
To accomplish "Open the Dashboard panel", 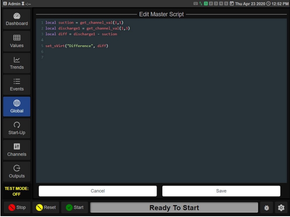I will (17, 19).
